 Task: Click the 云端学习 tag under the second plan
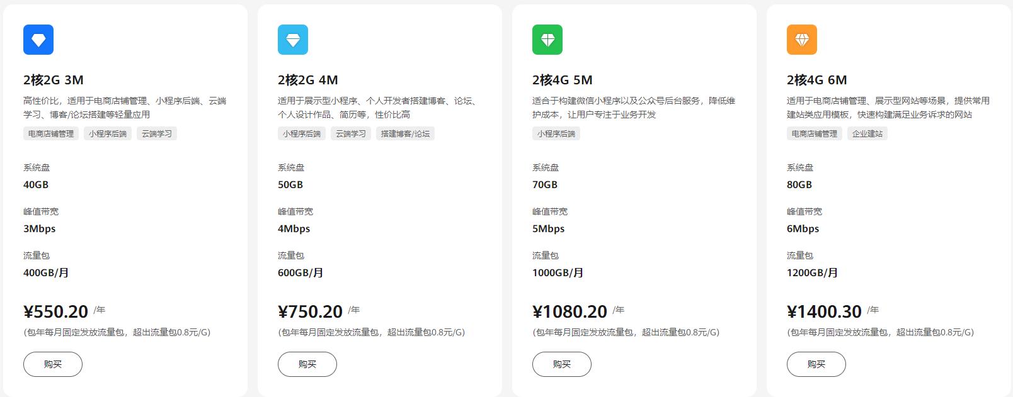point(351,133)
